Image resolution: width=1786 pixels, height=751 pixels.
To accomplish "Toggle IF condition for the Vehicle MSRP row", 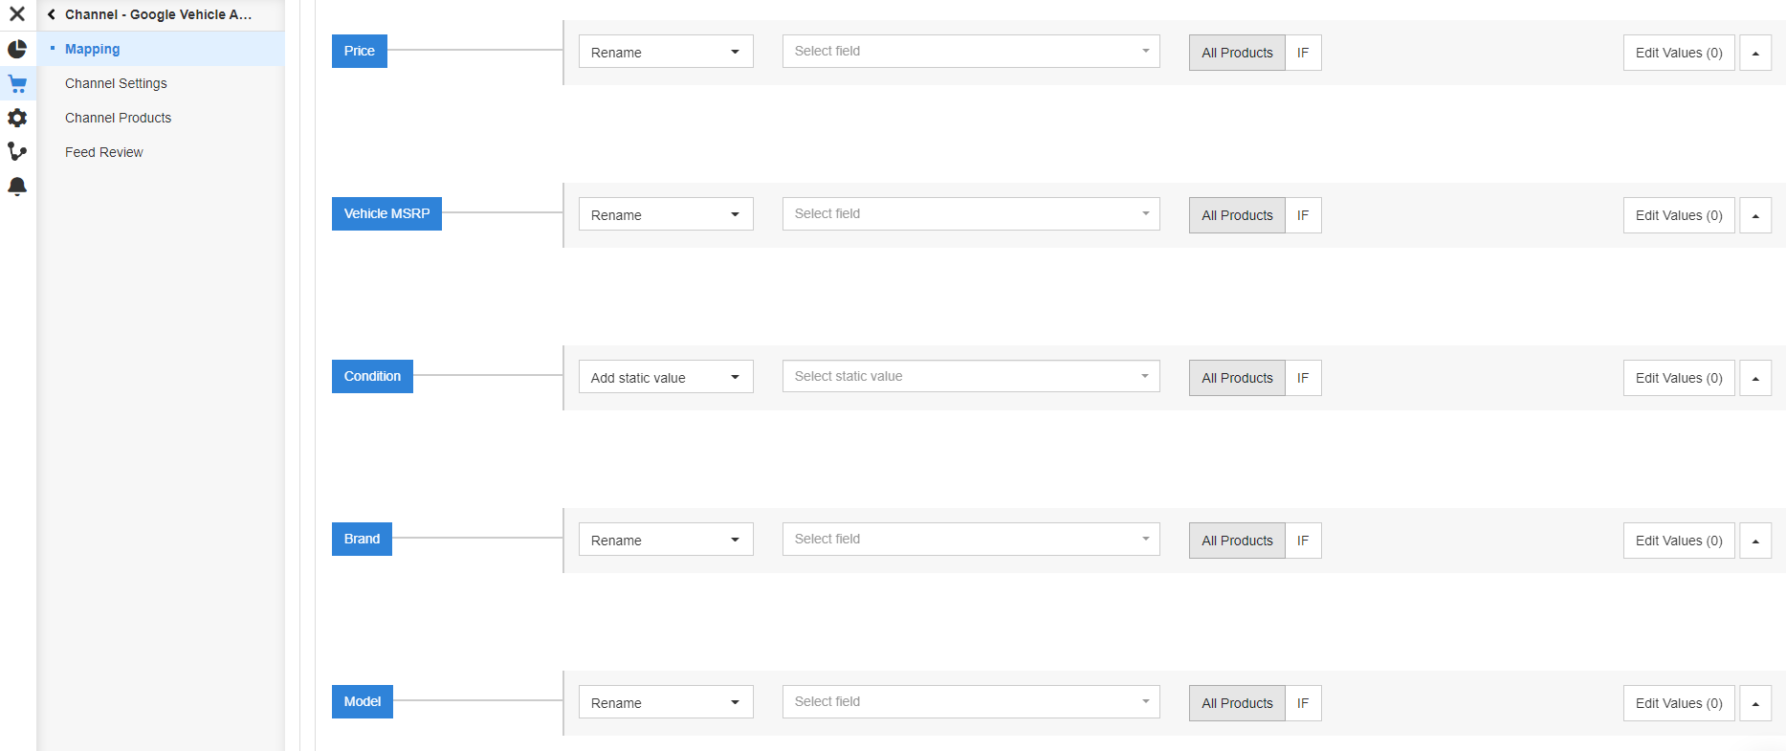I will coord(1302,215).
